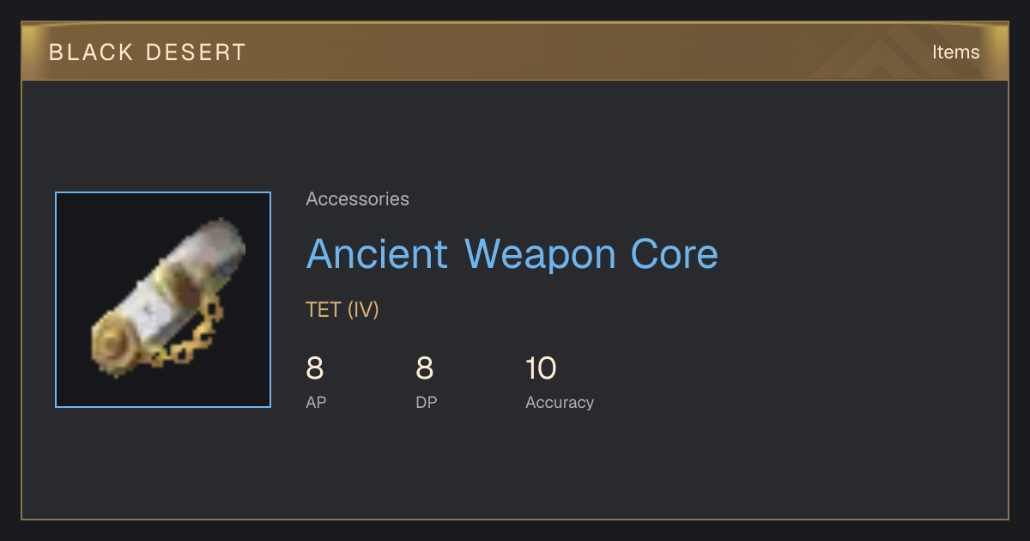Open the Accessories category label
Screen dimensions: 1030x541
point(357,199)
